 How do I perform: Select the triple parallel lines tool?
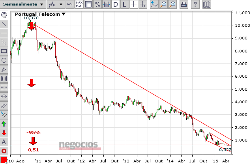point(4,106)
